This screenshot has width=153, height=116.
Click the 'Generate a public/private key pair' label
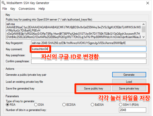26,75
